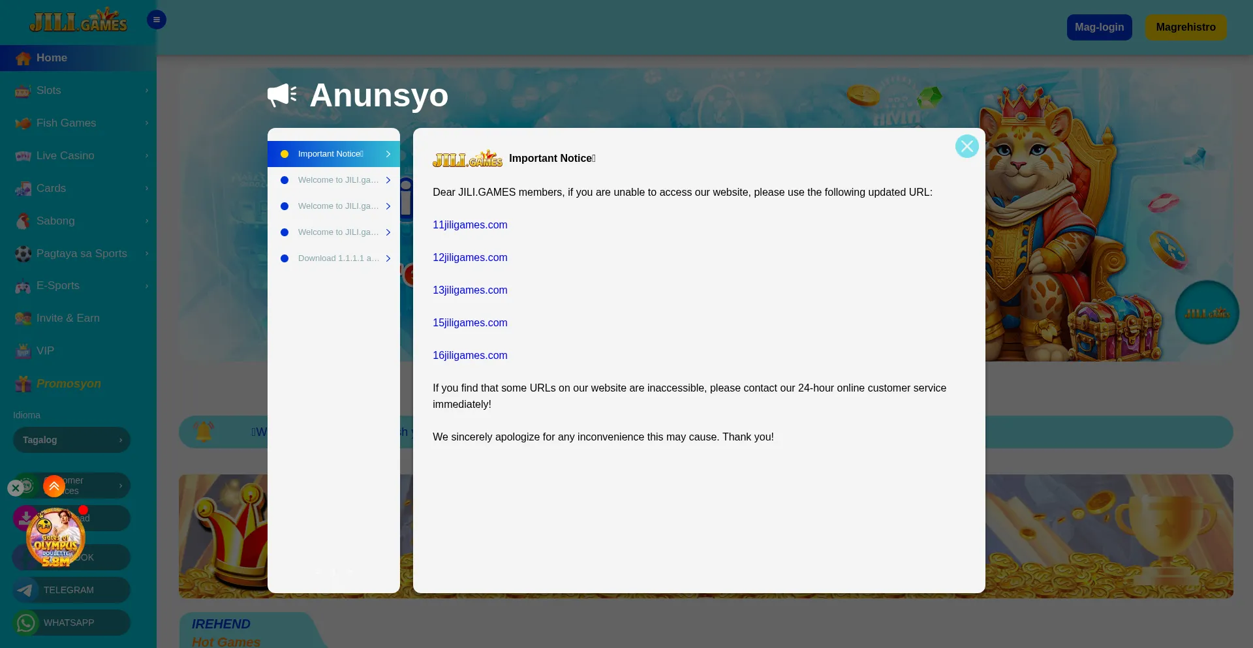Expand the Slots submenu arrow
The width and height of the screenshot is (1253, 648).
[x=147, y=91]
